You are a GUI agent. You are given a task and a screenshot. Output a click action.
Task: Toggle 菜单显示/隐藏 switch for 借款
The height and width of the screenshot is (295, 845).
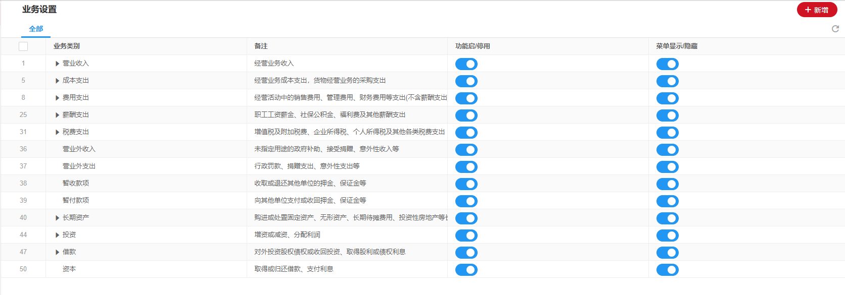(x=668, y=253)
